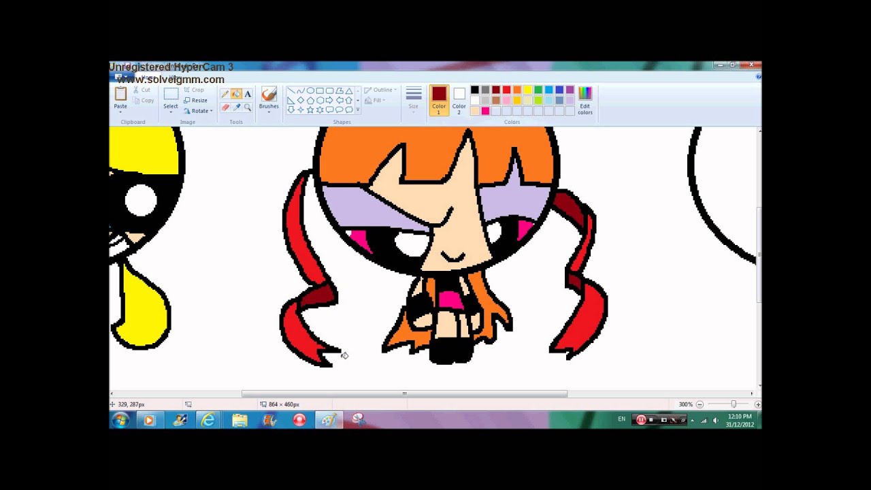This screenshot has height=490, width=871.
Task: Open the Windows Start button
Action: [120, 420]
